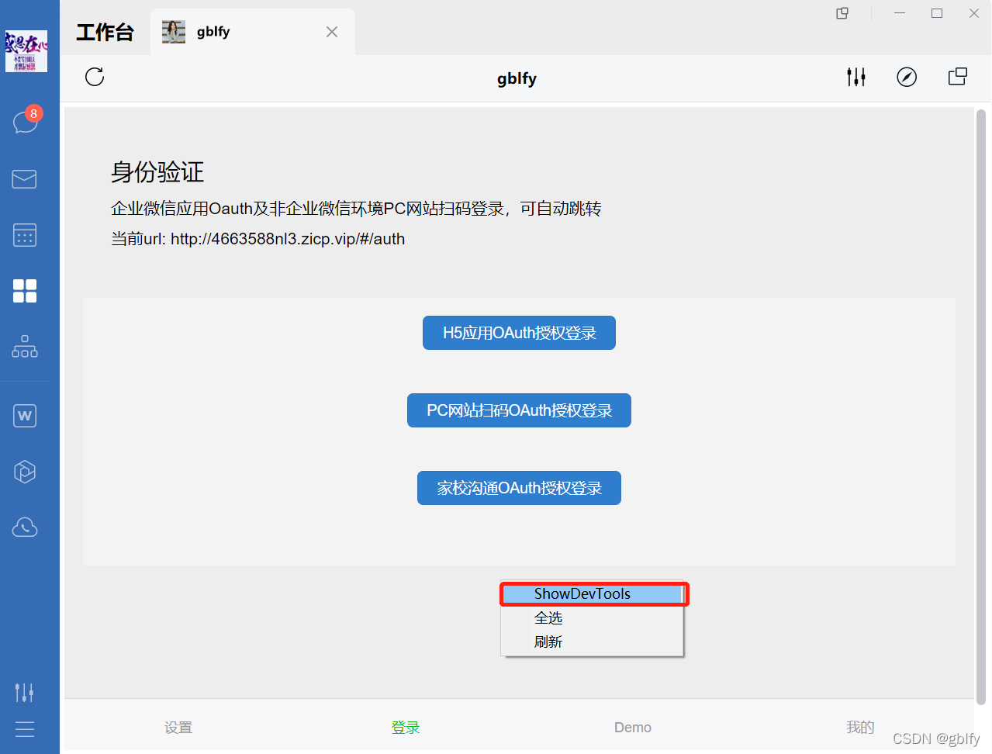Open the W documents icon in sidebar
This screenshot has height=754, width=992.
coord(25,416)
